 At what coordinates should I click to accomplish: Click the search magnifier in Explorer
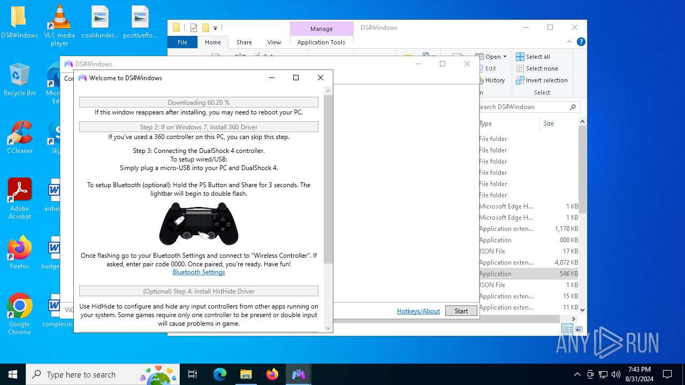(x=573, y=107)
